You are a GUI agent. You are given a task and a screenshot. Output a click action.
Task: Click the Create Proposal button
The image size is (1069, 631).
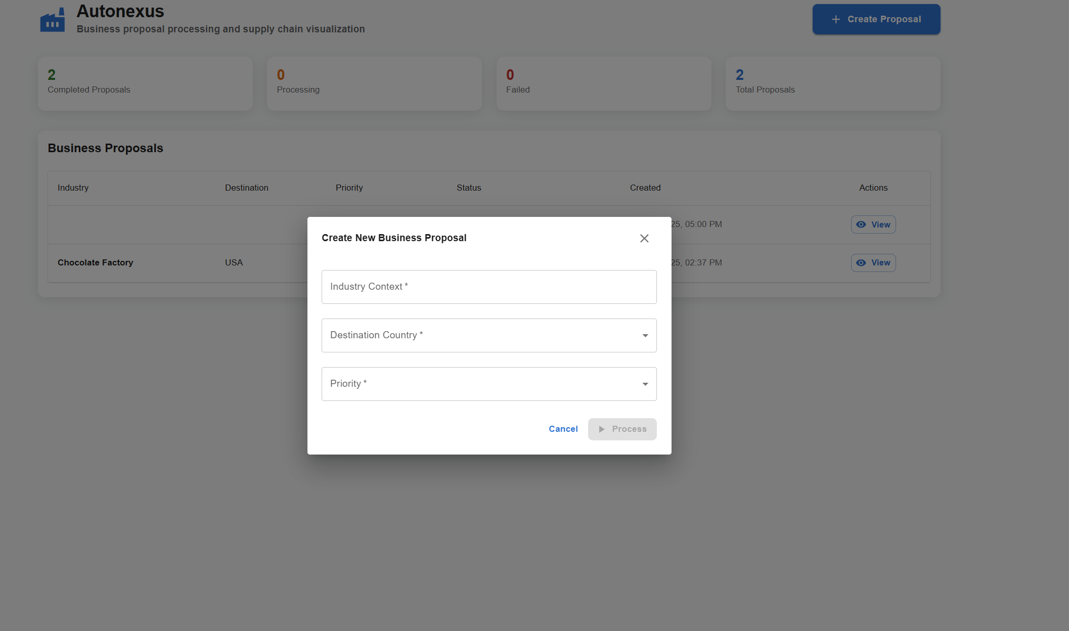pyautogui.click(x=876, y=19)
